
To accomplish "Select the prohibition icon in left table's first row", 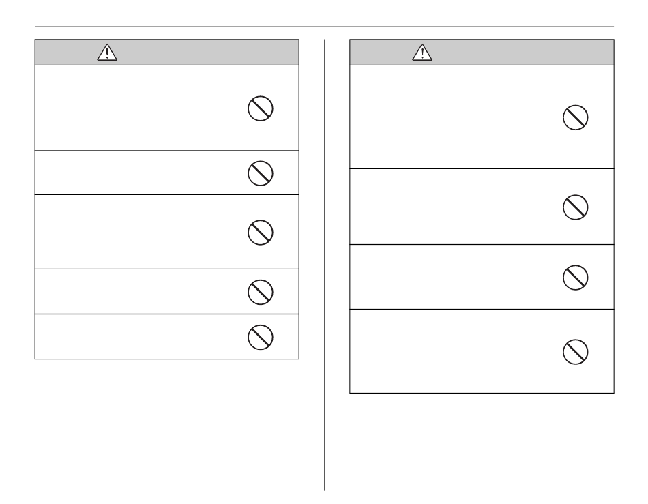I will click(x=261, y=108).
